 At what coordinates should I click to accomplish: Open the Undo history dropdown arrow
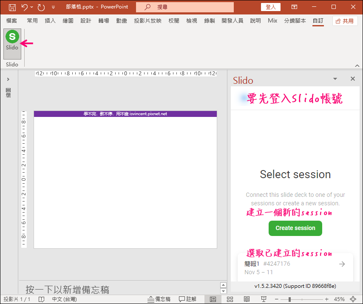(x=32, y=7)
